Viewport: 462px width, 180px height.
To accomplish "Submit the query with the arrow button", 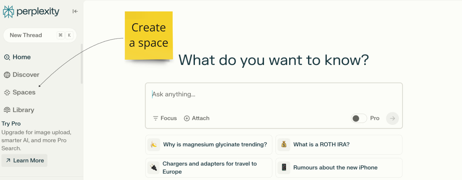I will pyautogui.click(x=392, y=118).
